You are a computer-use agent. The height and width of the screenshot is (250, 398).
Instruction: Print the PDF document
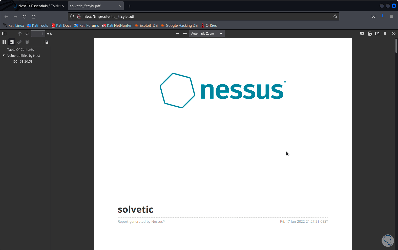point(370,34)
